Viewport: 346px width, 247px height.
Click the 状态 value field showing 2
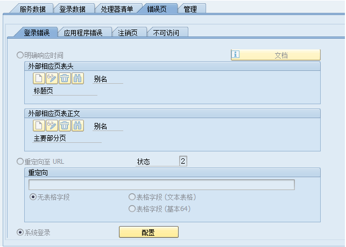(x=183, y=161)
